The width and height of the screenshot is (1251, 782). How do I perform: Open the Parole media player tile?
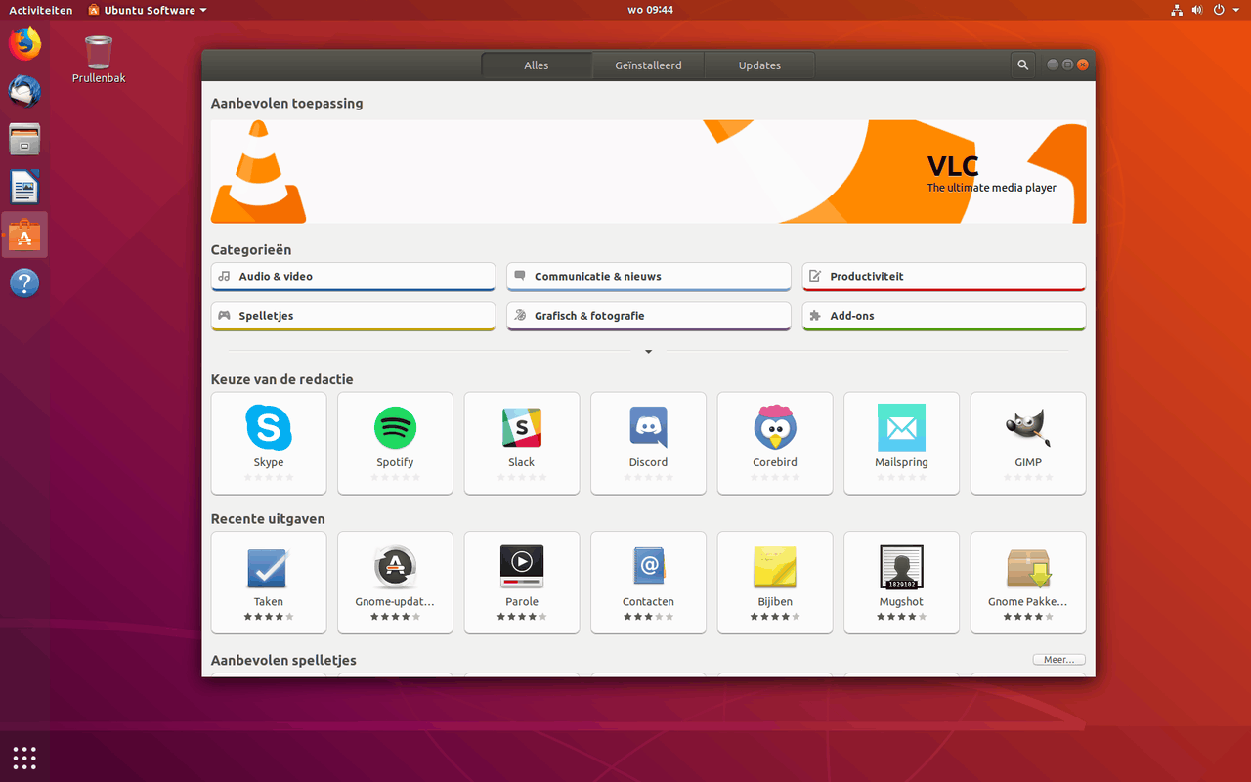(522, 583)
